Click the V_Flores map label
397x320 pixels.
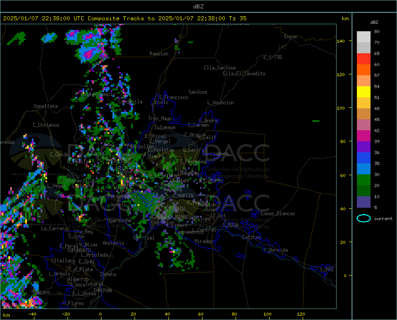pyautogui.click(x=73, y=303)
